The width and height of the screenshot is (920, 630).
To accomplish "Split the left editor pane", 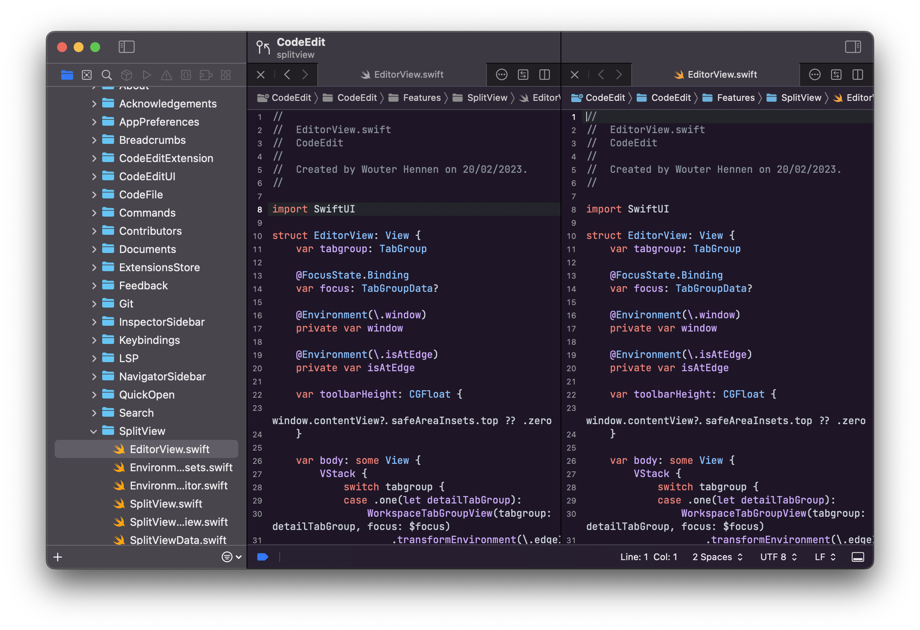I will pos(545,74).
